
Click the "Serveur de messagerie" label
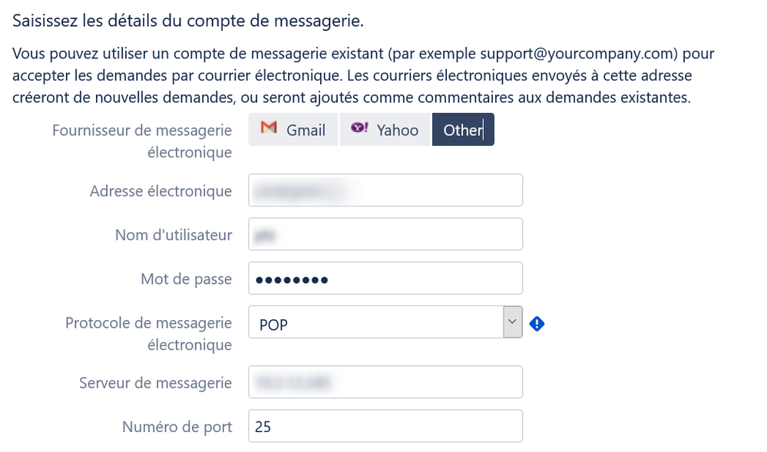(x=156, y=382)
